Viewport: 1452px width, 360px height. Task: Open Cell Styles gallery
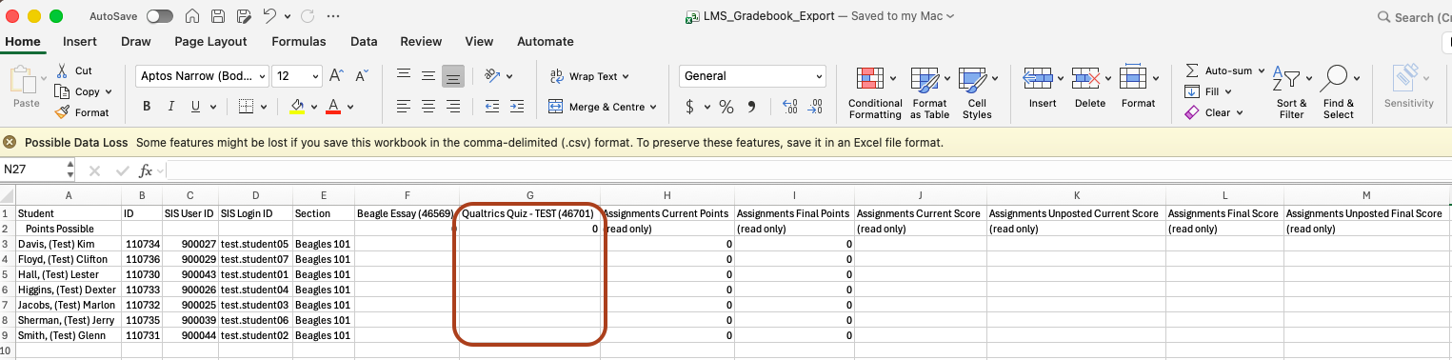(x=976, y=93)
